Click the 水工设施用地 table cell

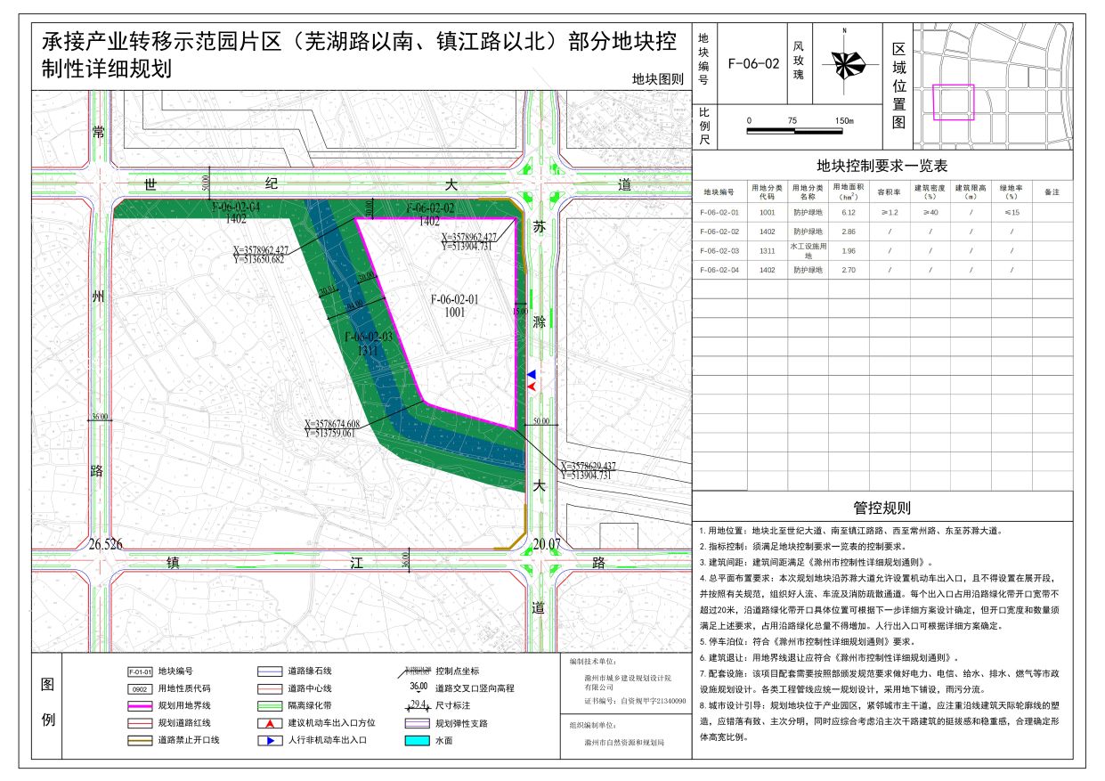click(x=808, y=249)
